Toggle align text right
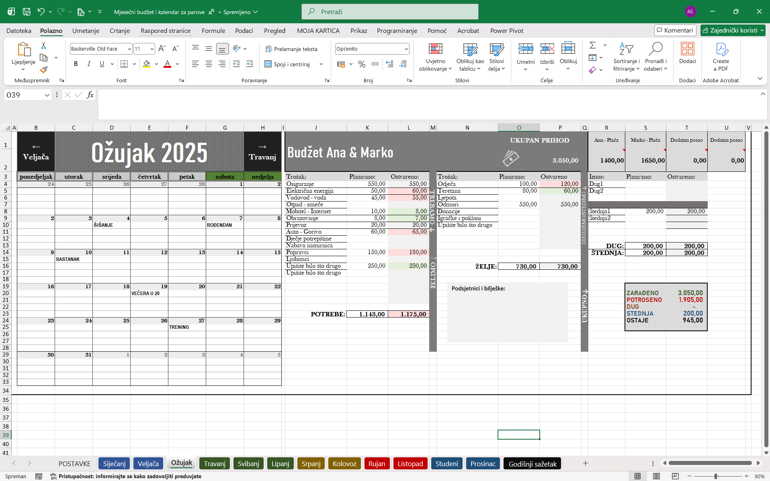Screen dimensions: 770x481 [222, 64]
